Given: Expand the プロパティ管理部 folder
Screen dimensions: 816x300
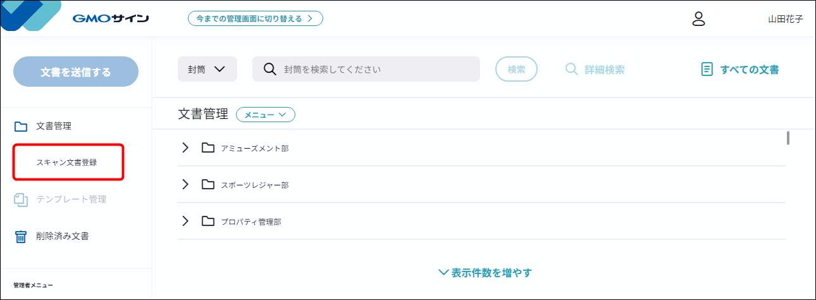Looking at the screenshot, I should (185, 221).
